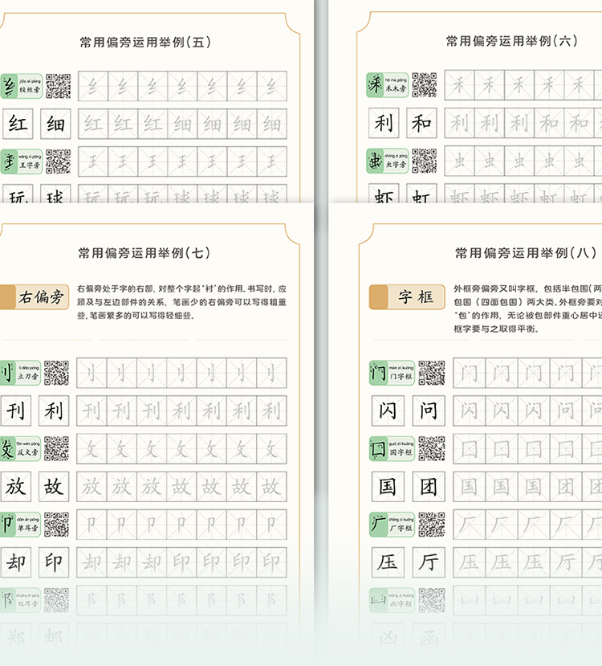Click the QR code beside 立刀旁
The width and height of the screenshot is (602, 666).
(56, 373)
